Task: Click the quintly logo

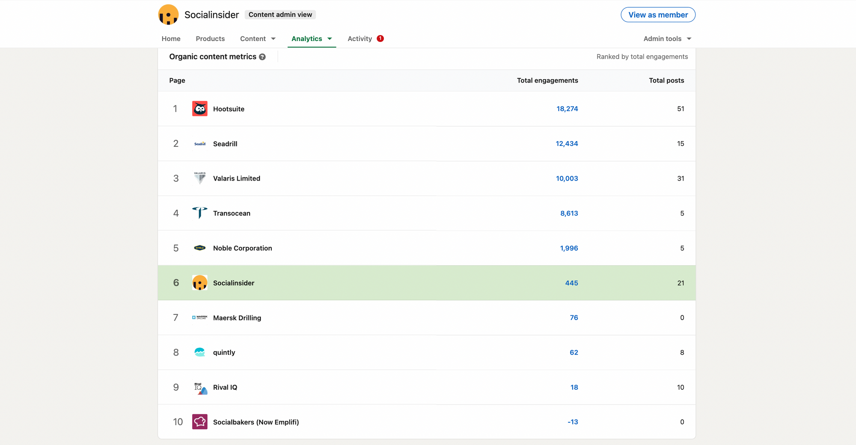Action: [200, 352]
